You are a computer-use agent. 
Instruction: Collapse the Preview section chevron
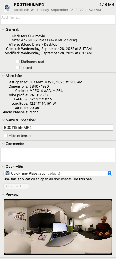click(x=3, y=194)
